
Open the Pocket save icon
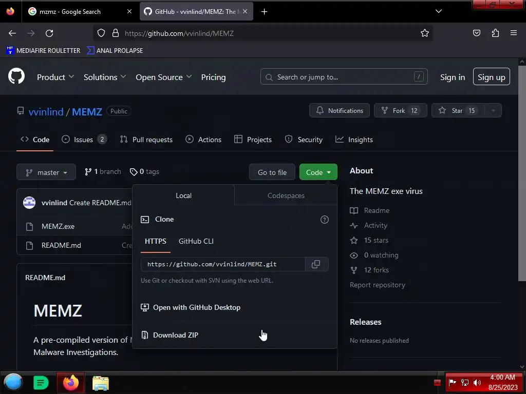coord(476,33)
